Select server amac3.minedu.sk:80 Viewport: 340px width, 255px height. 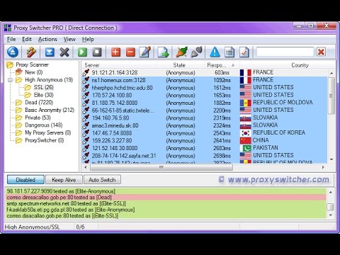click(x=205, y=125)
